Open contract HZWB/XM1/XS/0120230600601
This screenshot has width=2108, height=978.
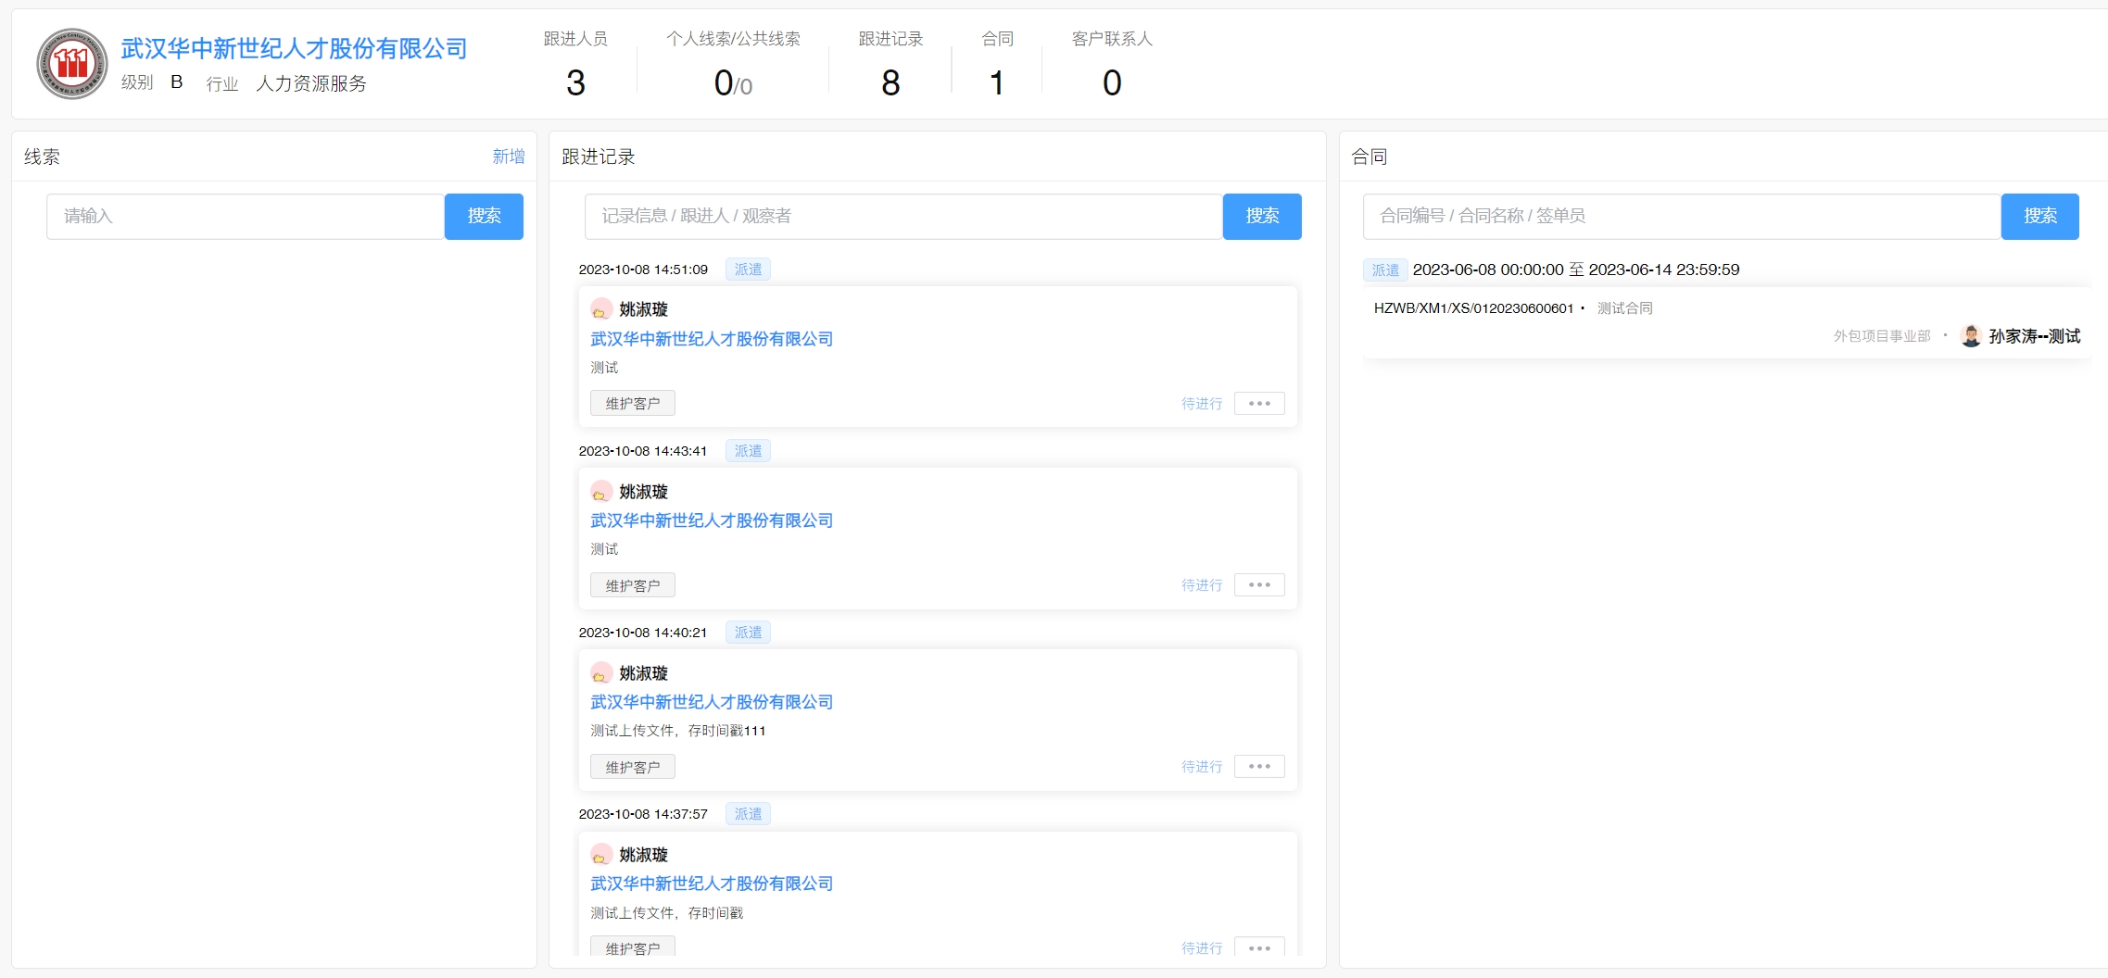coord(1473,308)
